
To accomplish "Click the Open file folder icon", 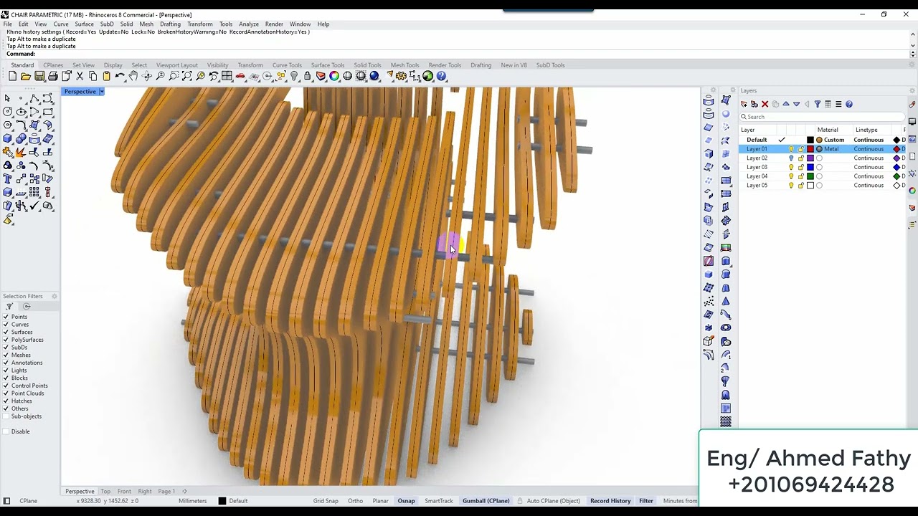I will tap(26, 76).
